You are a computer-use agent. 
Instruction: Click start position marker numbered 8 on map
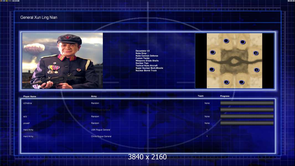click(x=256, y=53)
